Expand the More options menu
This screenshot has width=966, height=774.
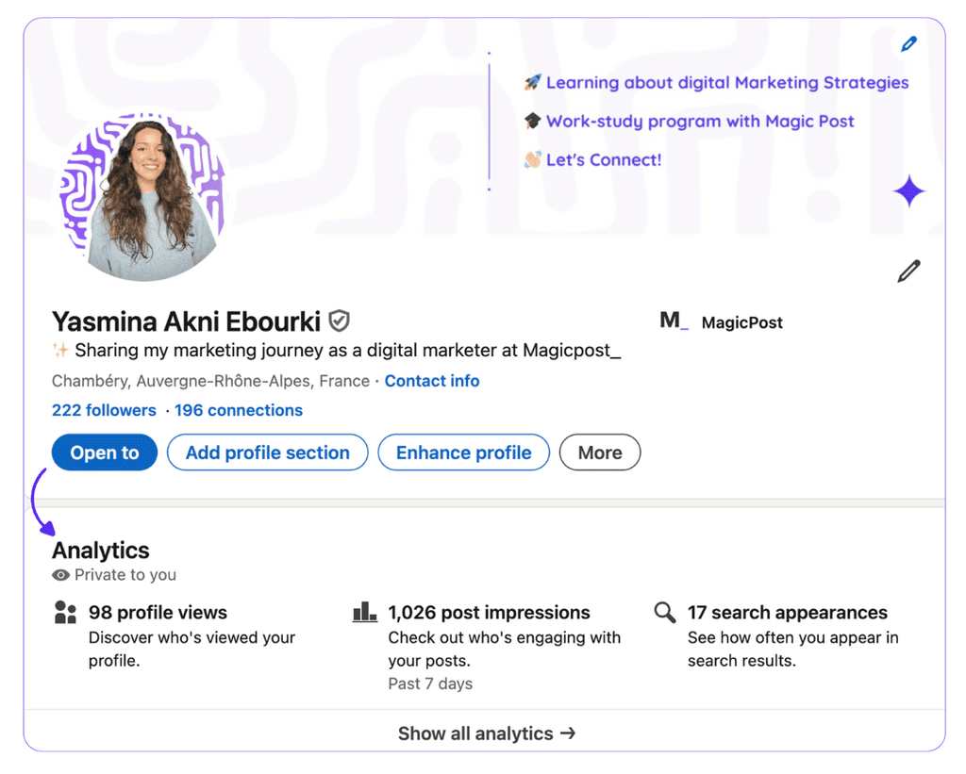[x=600, y=453]
